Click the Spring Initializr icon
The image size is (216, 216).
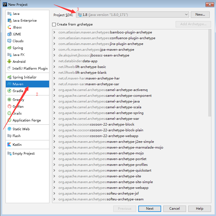pyautogui.click(x=9, y=77)
